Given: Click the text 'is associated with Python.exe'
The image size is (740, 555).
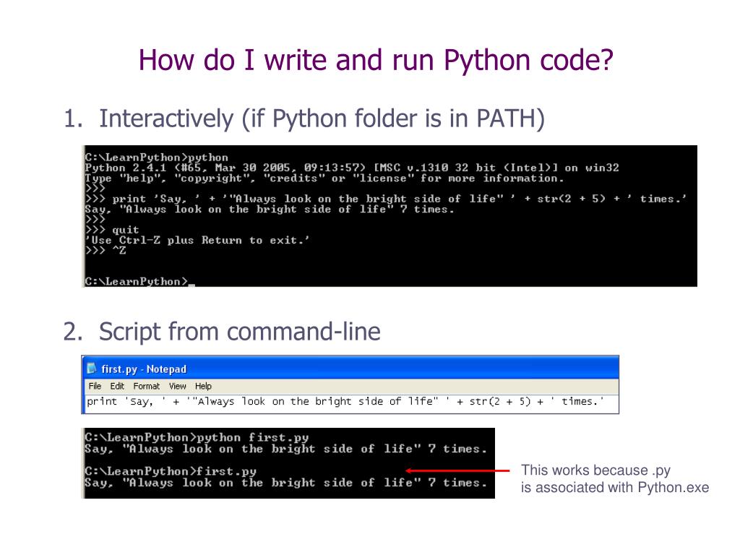Looking at the screenshot, I should (x=615, y=487).
